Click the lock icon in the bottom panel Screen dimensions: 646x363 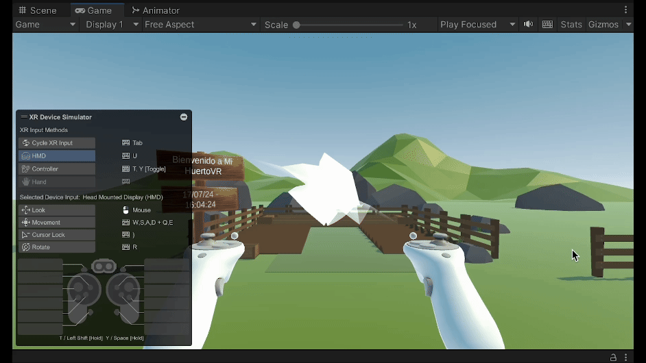[613, 358]
